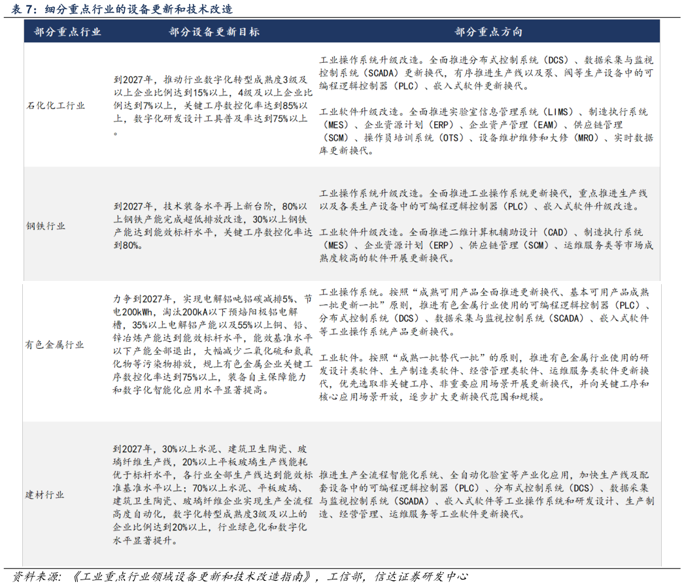Click the source note 资料来源 at the bottom
Image resolution: width=684 pixels, height=586 pixels.
point(240,577)
